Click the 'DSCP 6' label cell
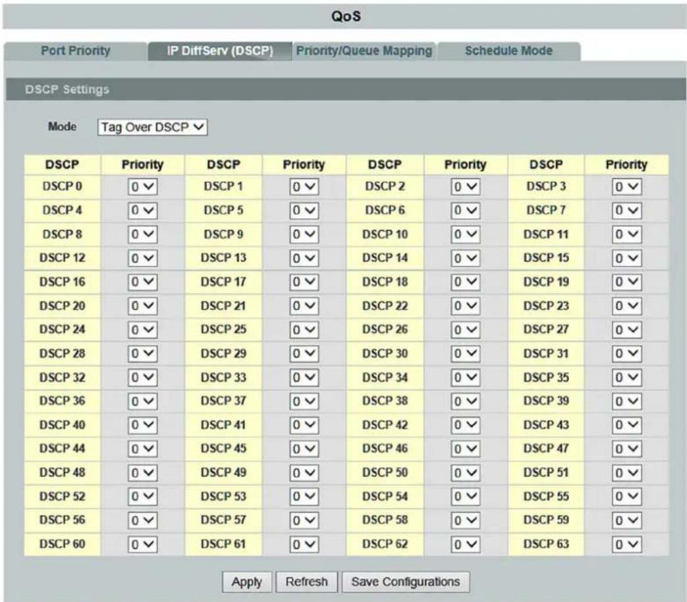Image resolution: width=687 pixels, height=602 pixels. pos(385,211)
